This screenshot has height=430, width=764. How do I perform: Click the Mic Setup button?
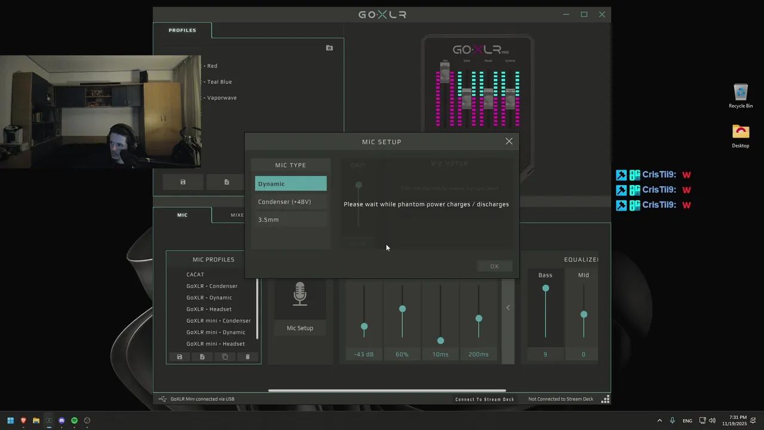click(x=300, y=328)
